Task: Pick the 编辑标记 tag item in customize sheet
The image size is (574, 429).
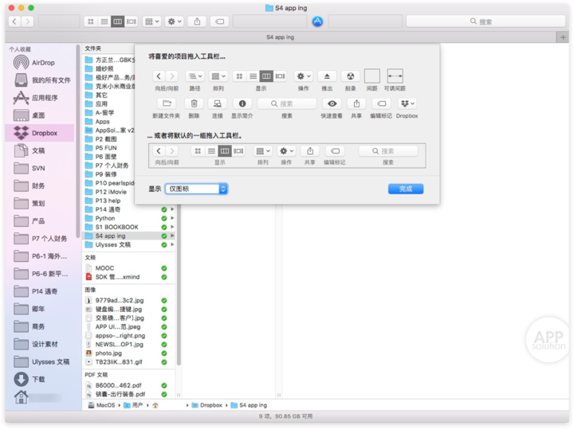Action: tap(381, 103)
